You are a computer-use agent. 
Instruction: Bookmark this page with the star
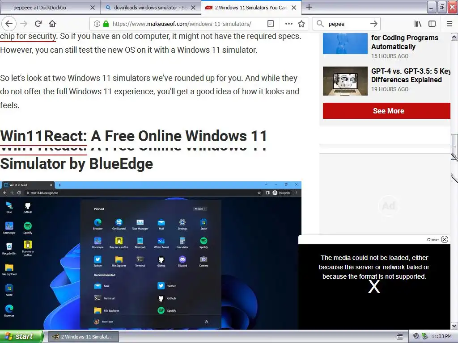click(x=301, y=24)
